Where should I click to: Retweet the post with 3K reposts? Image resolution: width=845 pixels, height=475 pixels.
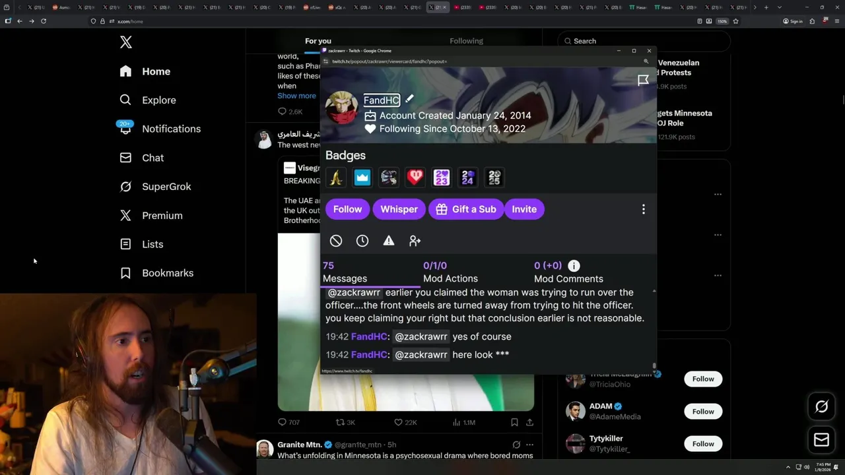coord(345,422)
